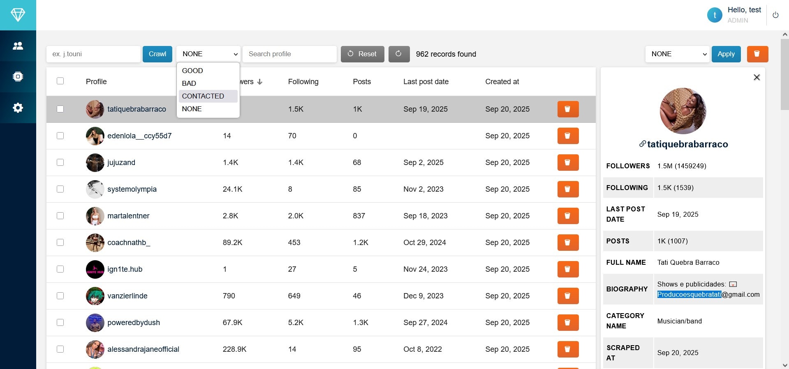This screenshot has width=789, height=369.
Task: Click the Profile column header
Action: click(x=96, y=82)
